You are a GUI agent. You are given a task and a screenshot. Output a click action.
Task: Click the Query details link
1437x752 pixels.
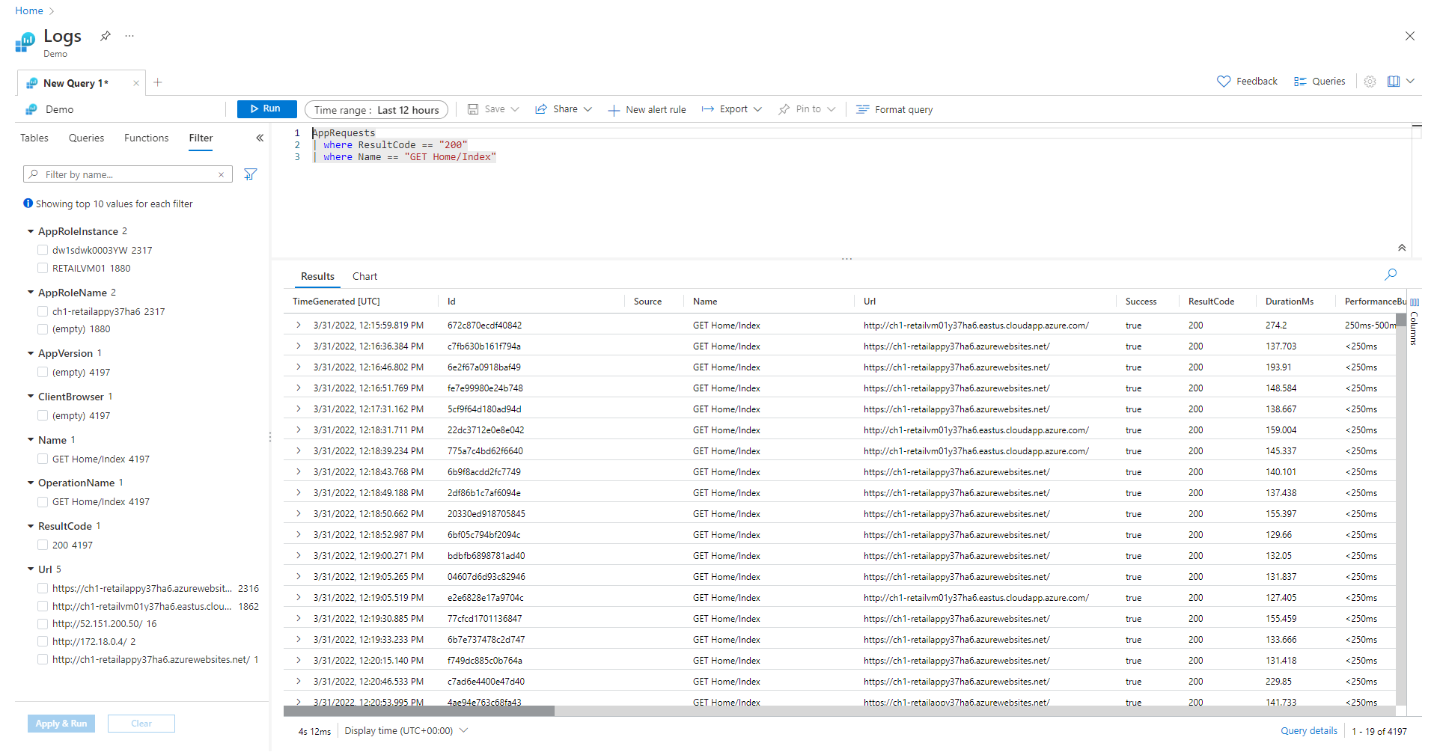(x=1308, y=730)
